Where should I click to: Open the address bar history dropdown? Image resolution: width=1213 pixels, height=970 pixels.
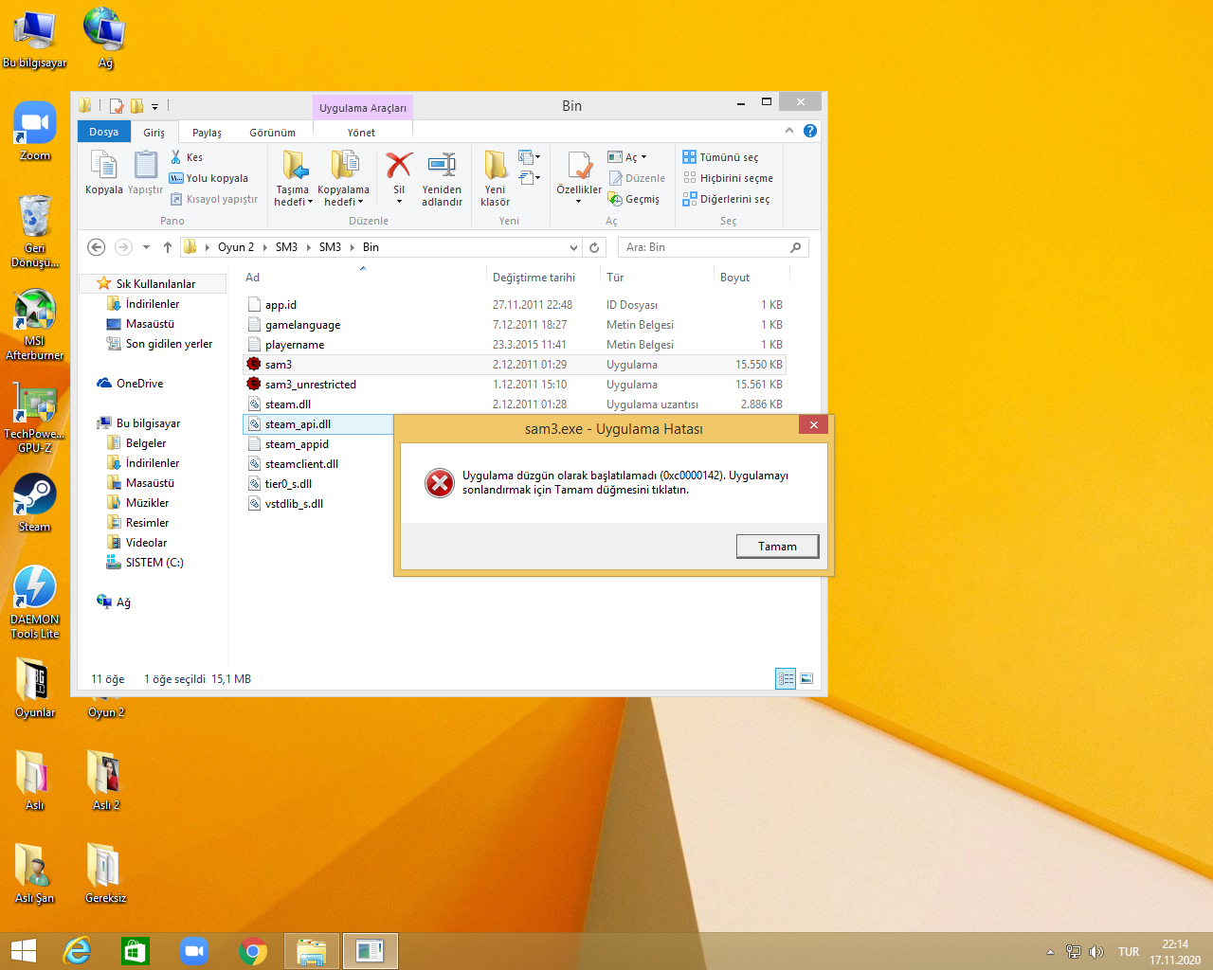[x=573, y=247]
